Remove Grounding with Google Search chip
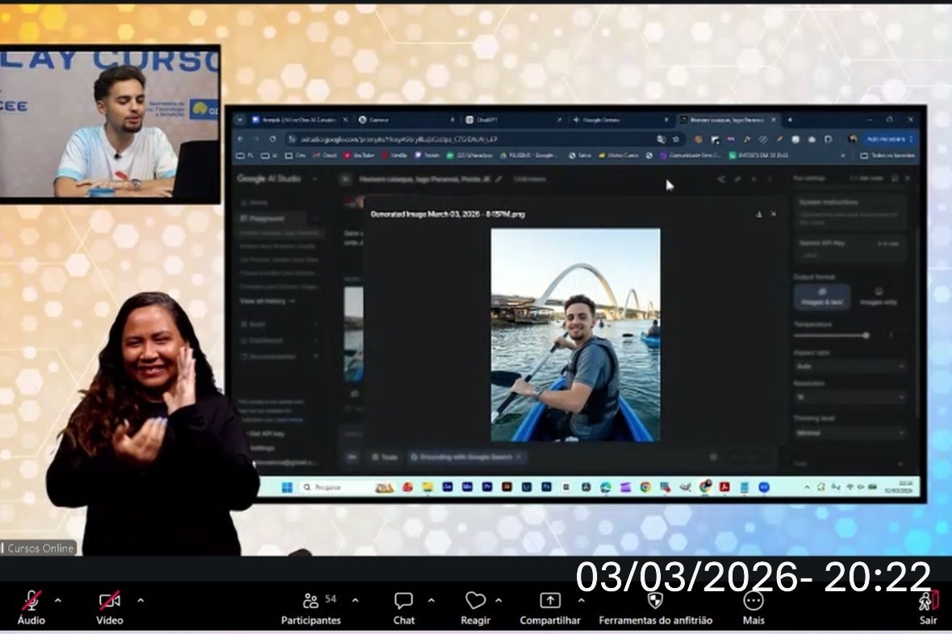 pos(519,457)
